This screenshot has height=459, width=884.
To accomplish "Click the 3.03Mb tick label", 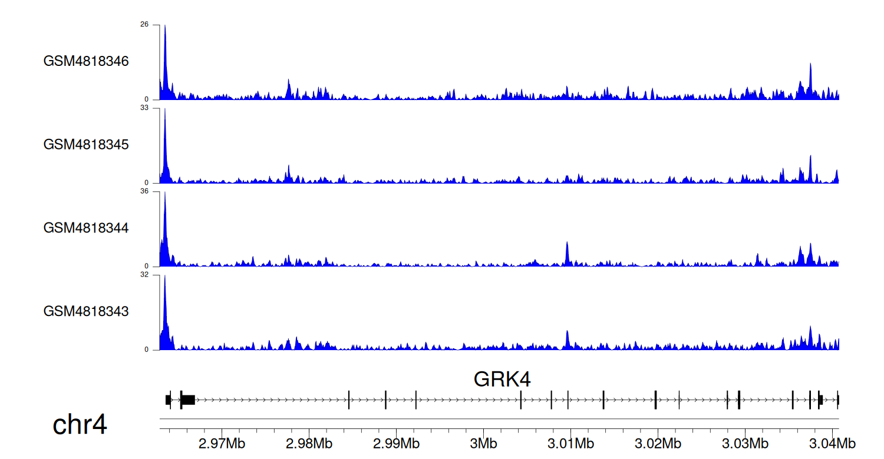I will coord(744,443).
